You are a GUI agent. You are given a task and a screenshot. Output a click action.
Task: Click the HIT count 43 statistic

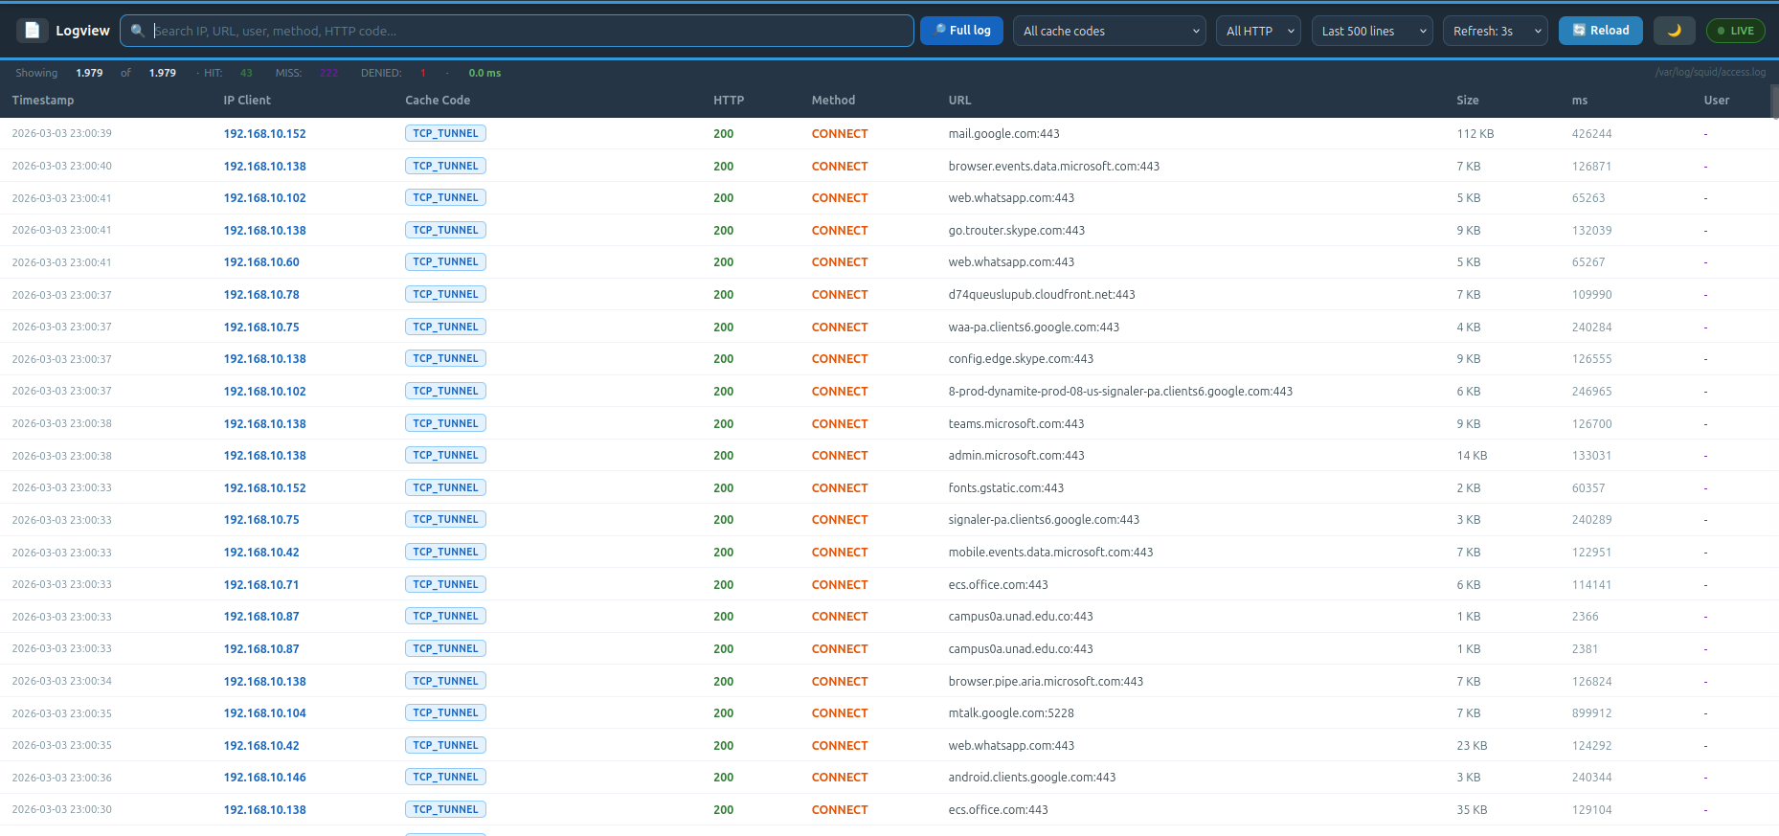tap(246, 73)
